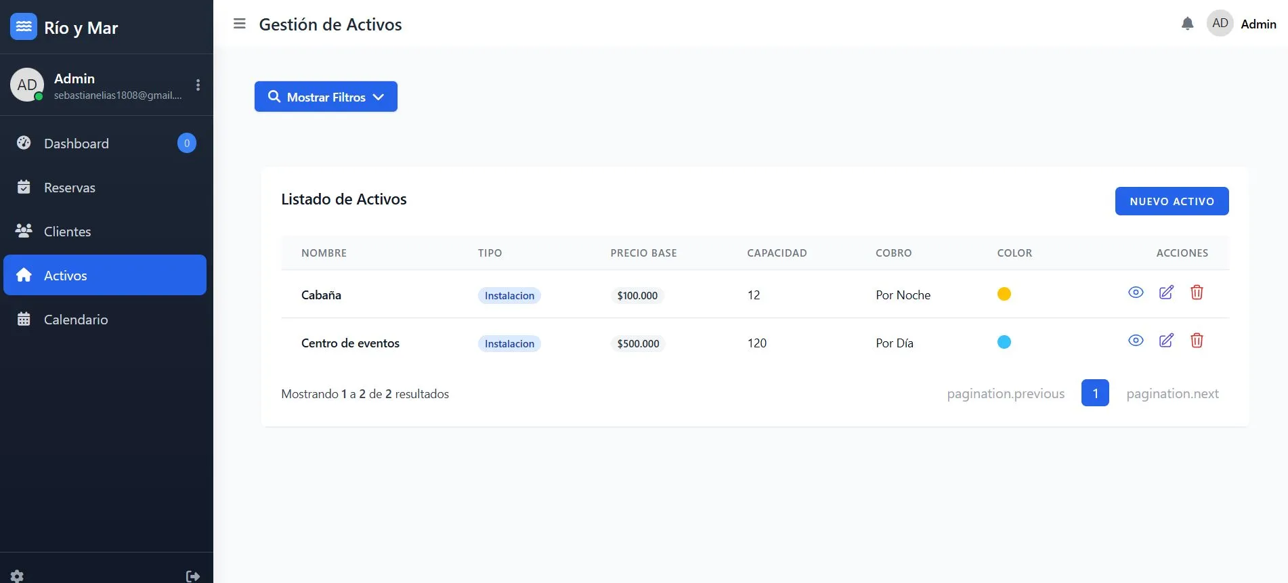Viewport: 1288px width, 583px height.
Task: Click the Dashboard notification badge showing 0
Action: (x=187, y=143)
